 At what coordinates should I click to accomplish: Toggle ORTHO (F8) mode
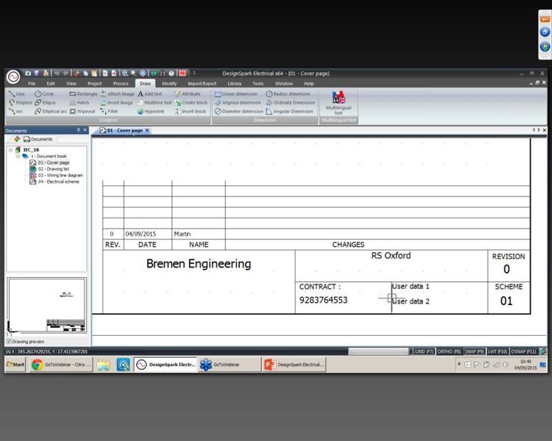point(449,351)
